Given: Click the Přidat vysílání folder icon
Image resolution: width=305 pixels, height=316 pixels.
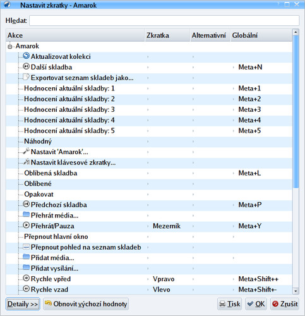Looking at the screenshot, I should [26, 268].
